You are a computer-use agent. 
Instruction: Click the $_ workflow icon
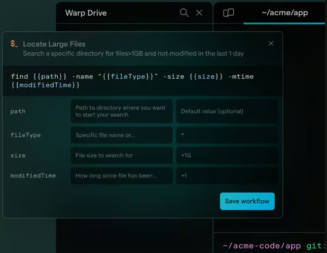coord(14,44)
